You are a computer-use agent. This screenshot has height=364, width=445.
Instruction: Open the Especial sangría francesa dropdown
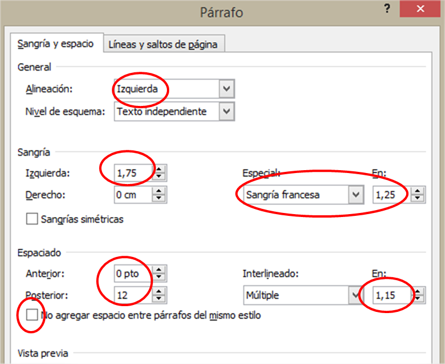(x=356, y=195)
